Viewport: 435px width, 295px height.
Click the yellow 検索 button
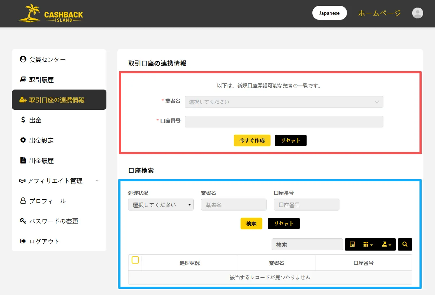251,224
